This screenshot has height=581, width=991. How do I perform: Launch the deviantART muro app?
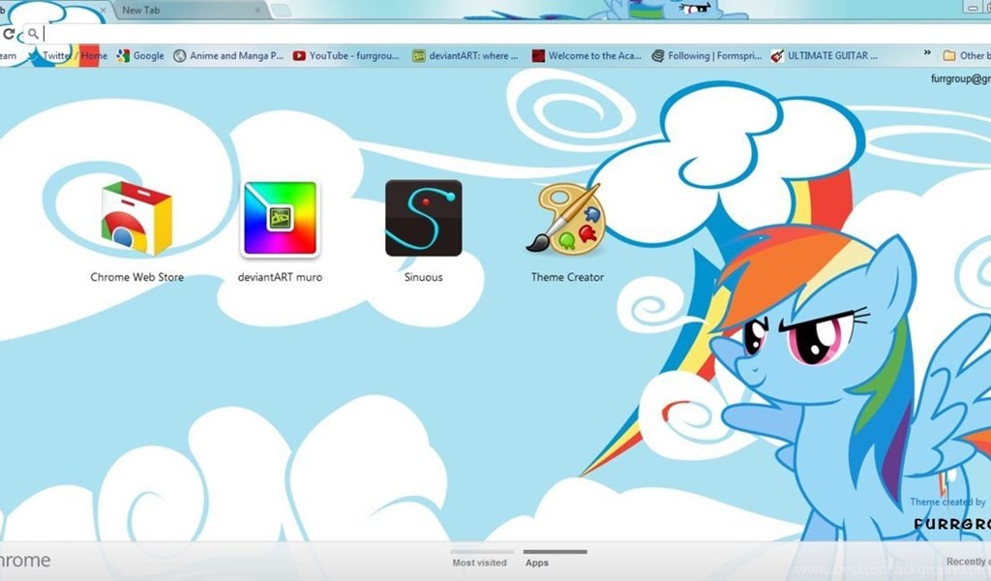coord(280,219)
